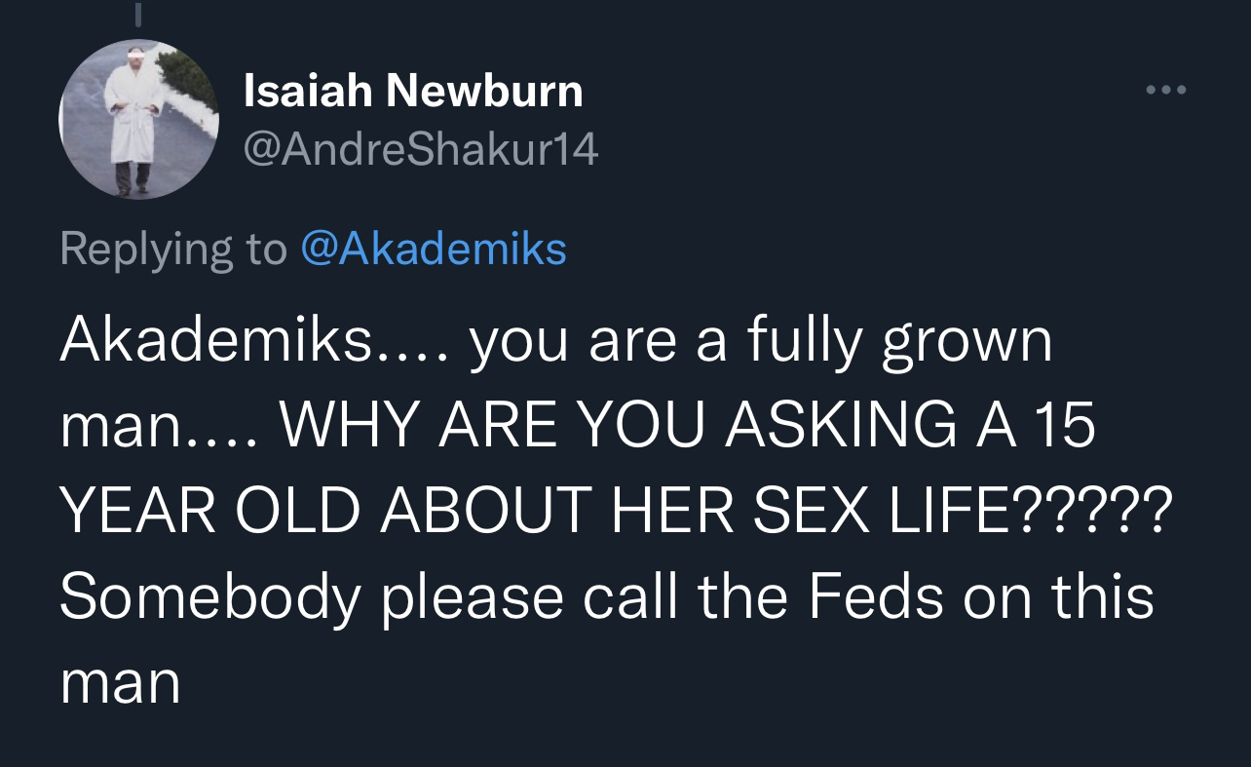Click the final word "man" on last line
The height and width of the screenshot is (767, 1251).
click(x=120, y=686)
